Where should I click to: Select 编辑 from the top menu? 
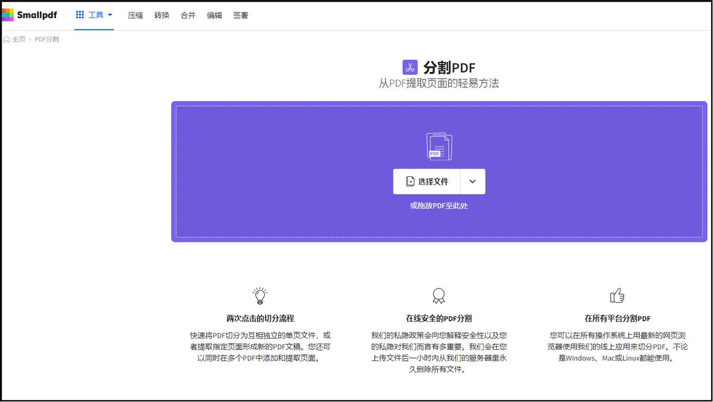tap(214, 15)
